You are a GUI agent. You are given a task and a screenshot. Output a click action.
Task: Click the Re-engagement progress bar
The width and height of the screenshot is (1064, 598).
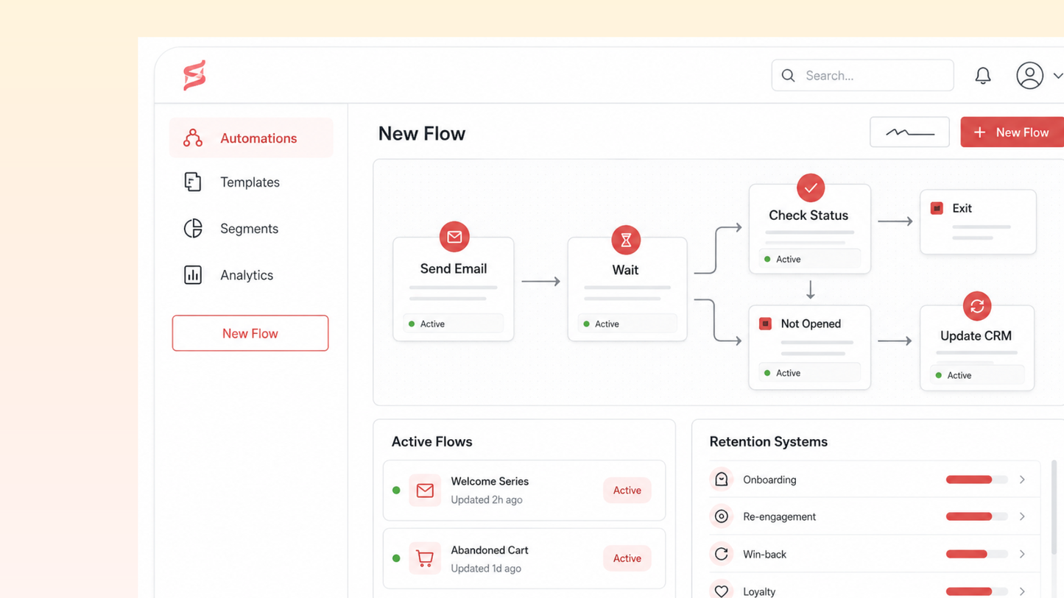pos(976,516)
